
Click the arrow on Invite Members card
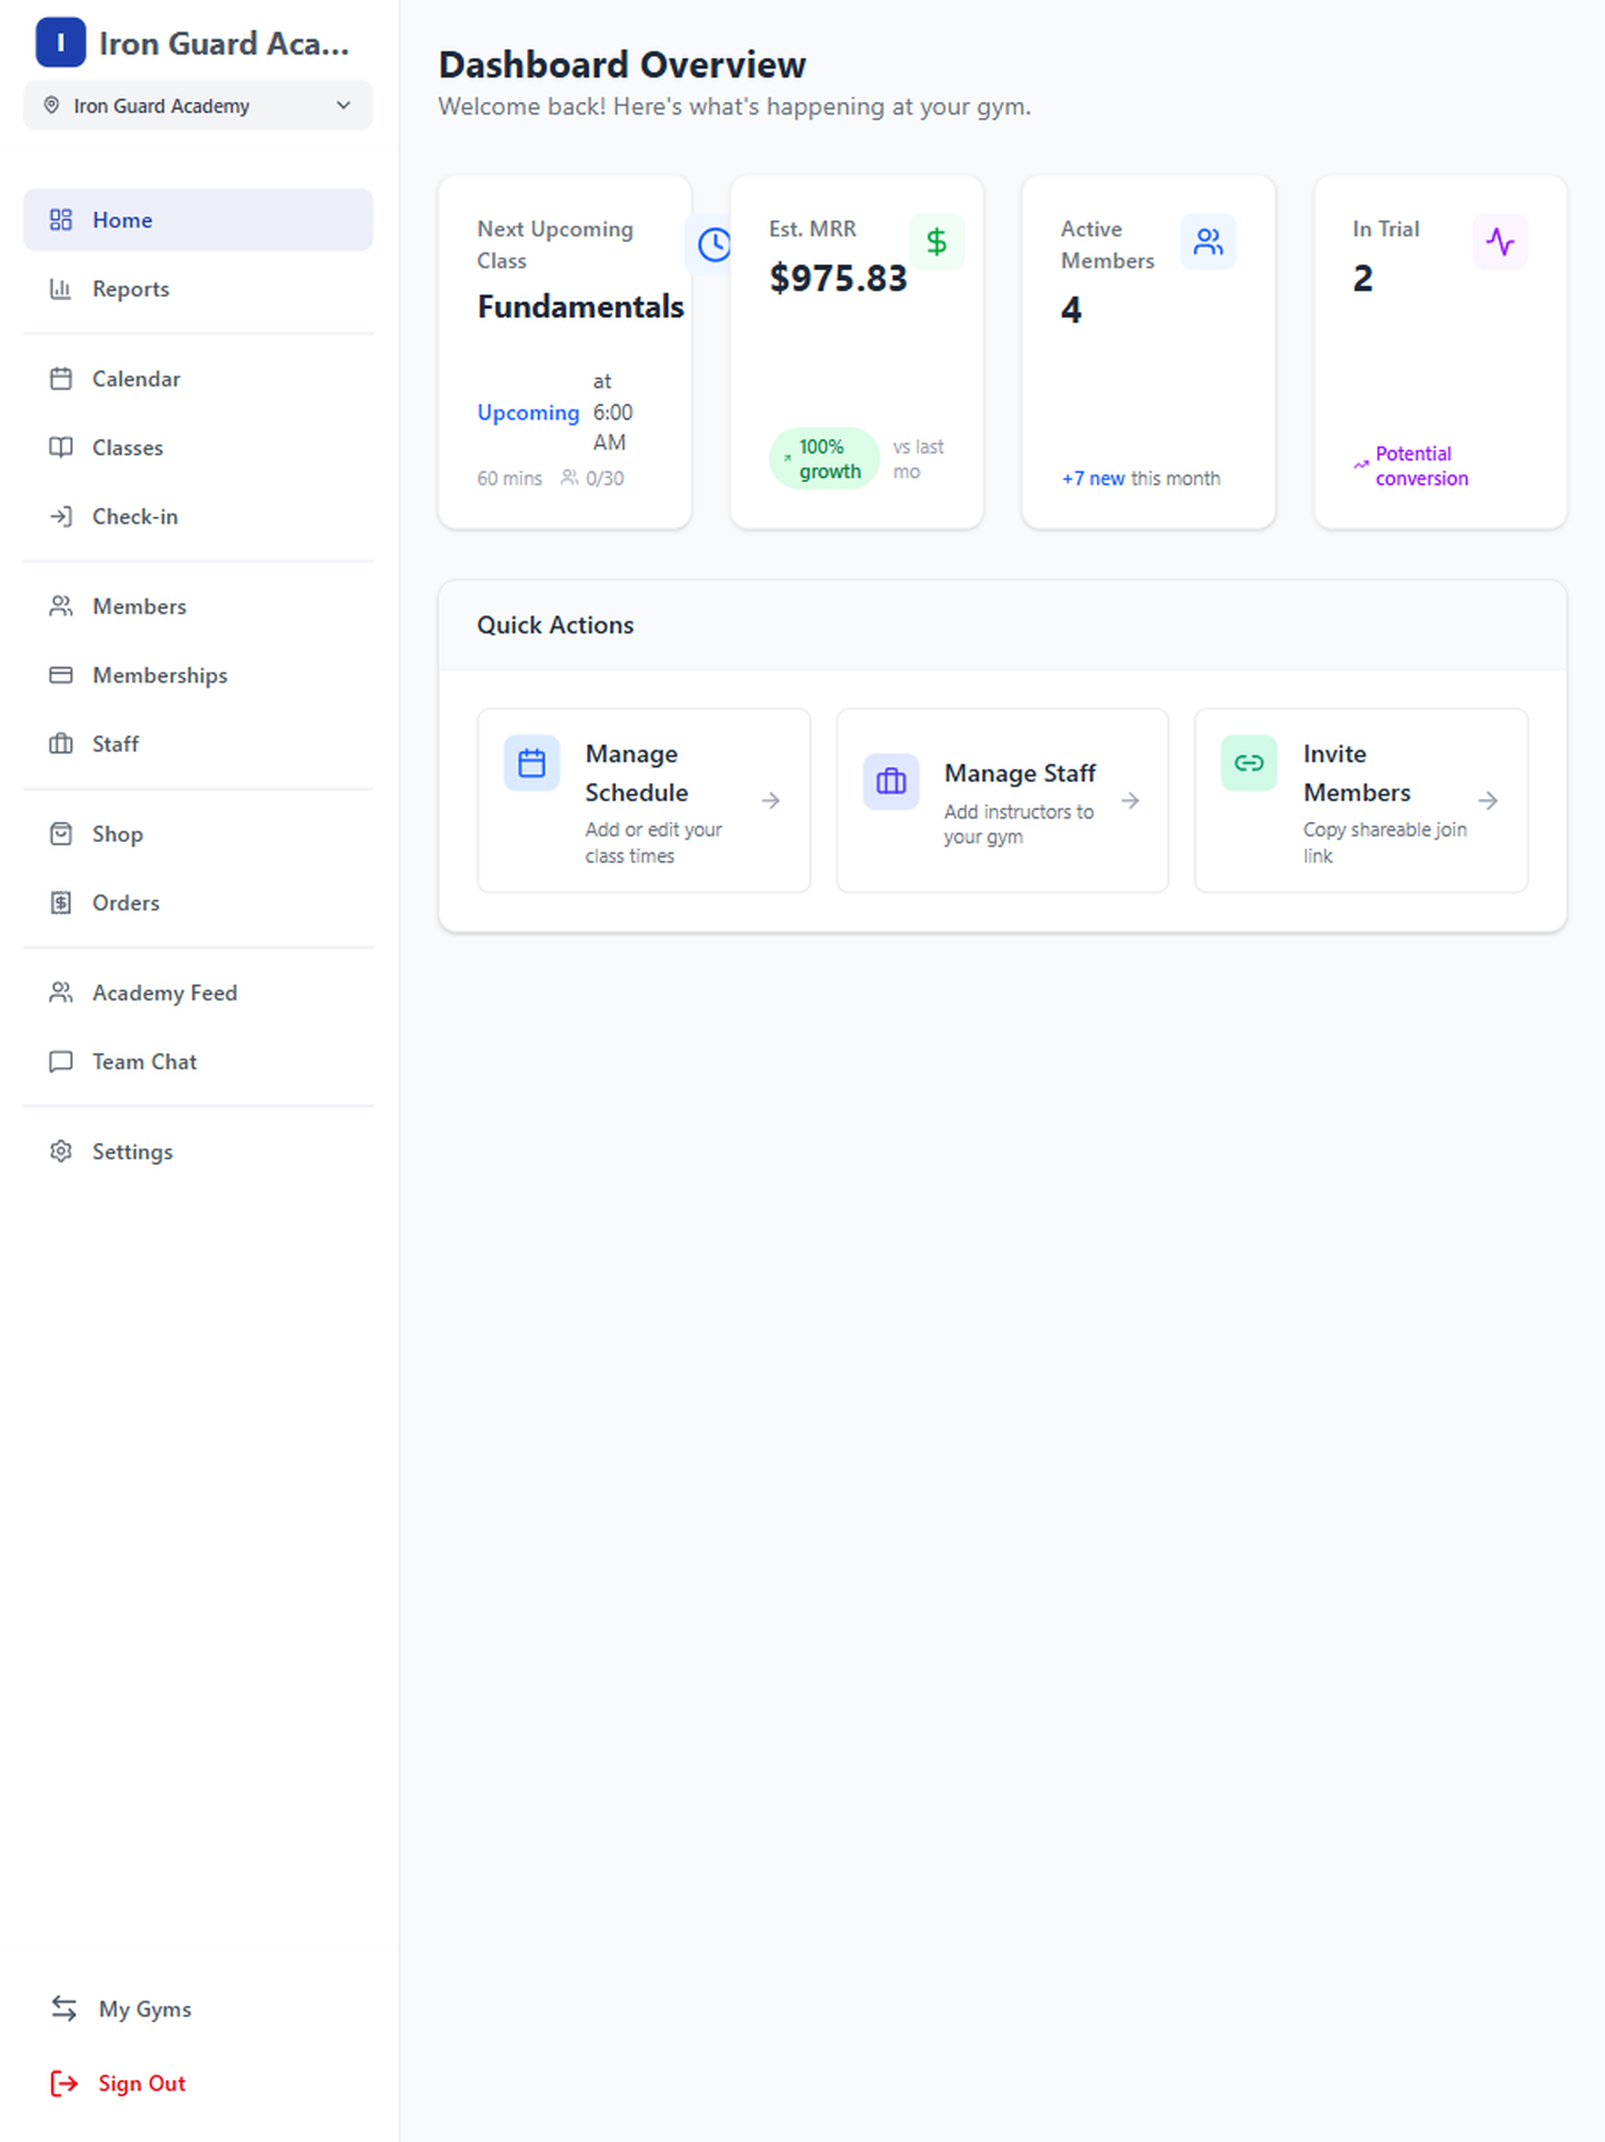(1488, 800)
